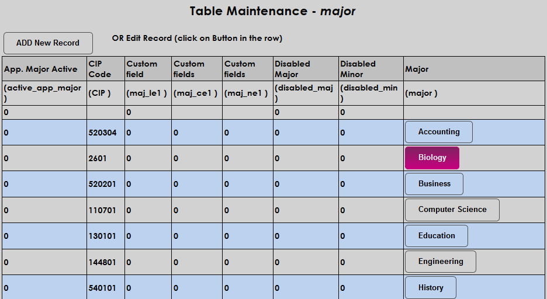Open the Accounting major record
Screen dimensions: 547x299
tap(438, 132)
